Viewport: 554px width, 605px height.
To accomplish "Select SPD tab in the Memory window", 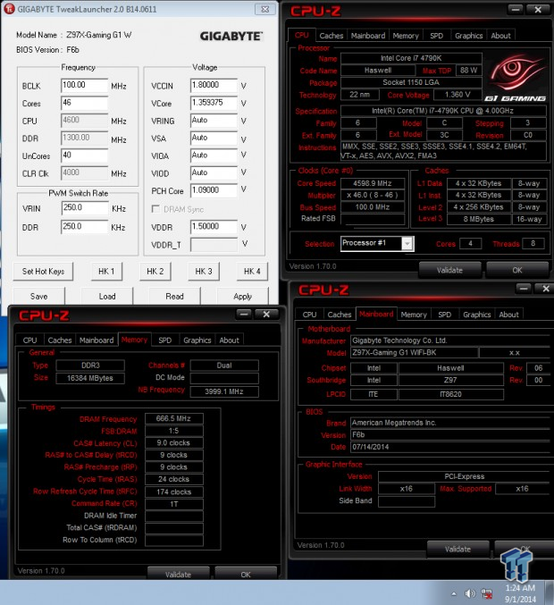I will pyautogui.click(x=164, y=340).
